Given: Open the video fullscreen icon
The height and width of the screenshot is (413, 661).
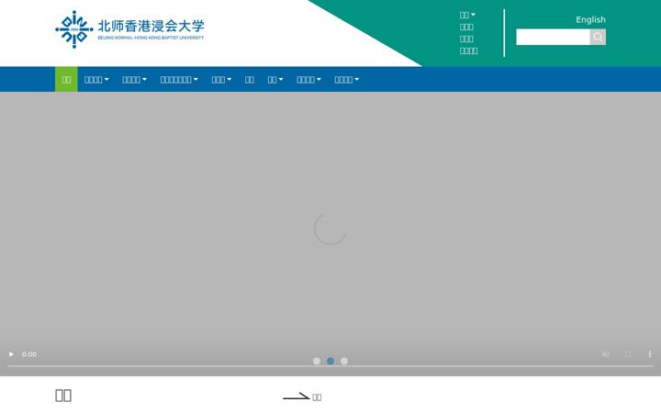Looking at the screenshot, I should click(628, 354).
